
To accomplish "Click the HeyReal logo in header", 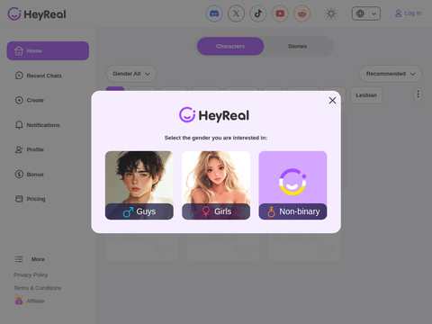I will [37, 14].
